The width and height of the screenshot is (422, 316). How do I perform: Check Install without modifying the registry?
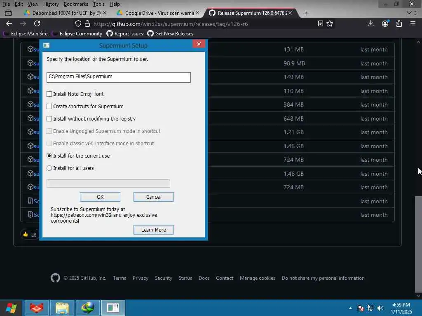pos(49,119)
